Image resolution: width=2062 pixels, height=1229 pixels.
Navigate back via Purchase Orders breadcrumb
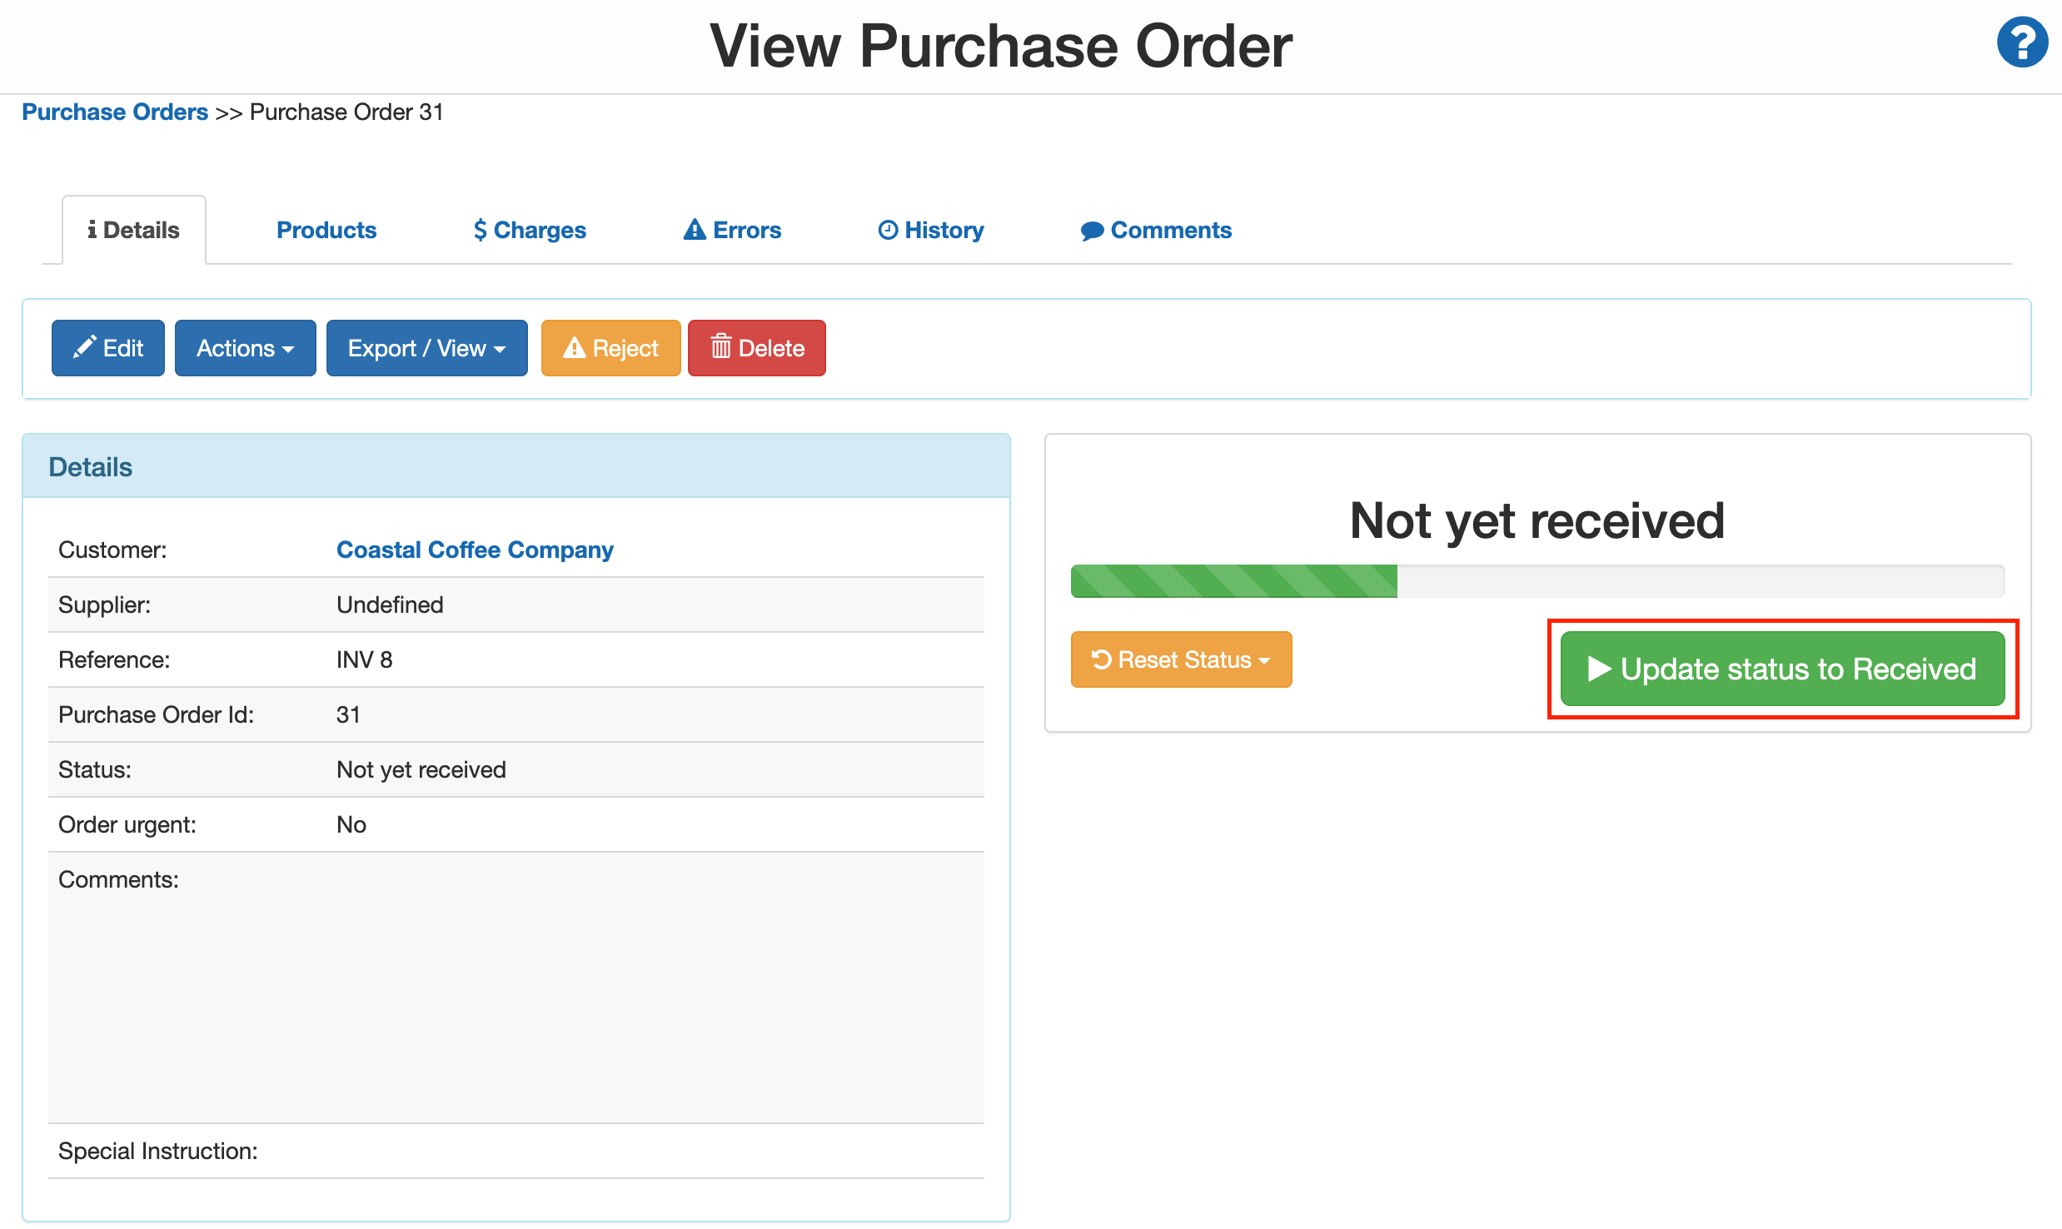tap(115, 112)
